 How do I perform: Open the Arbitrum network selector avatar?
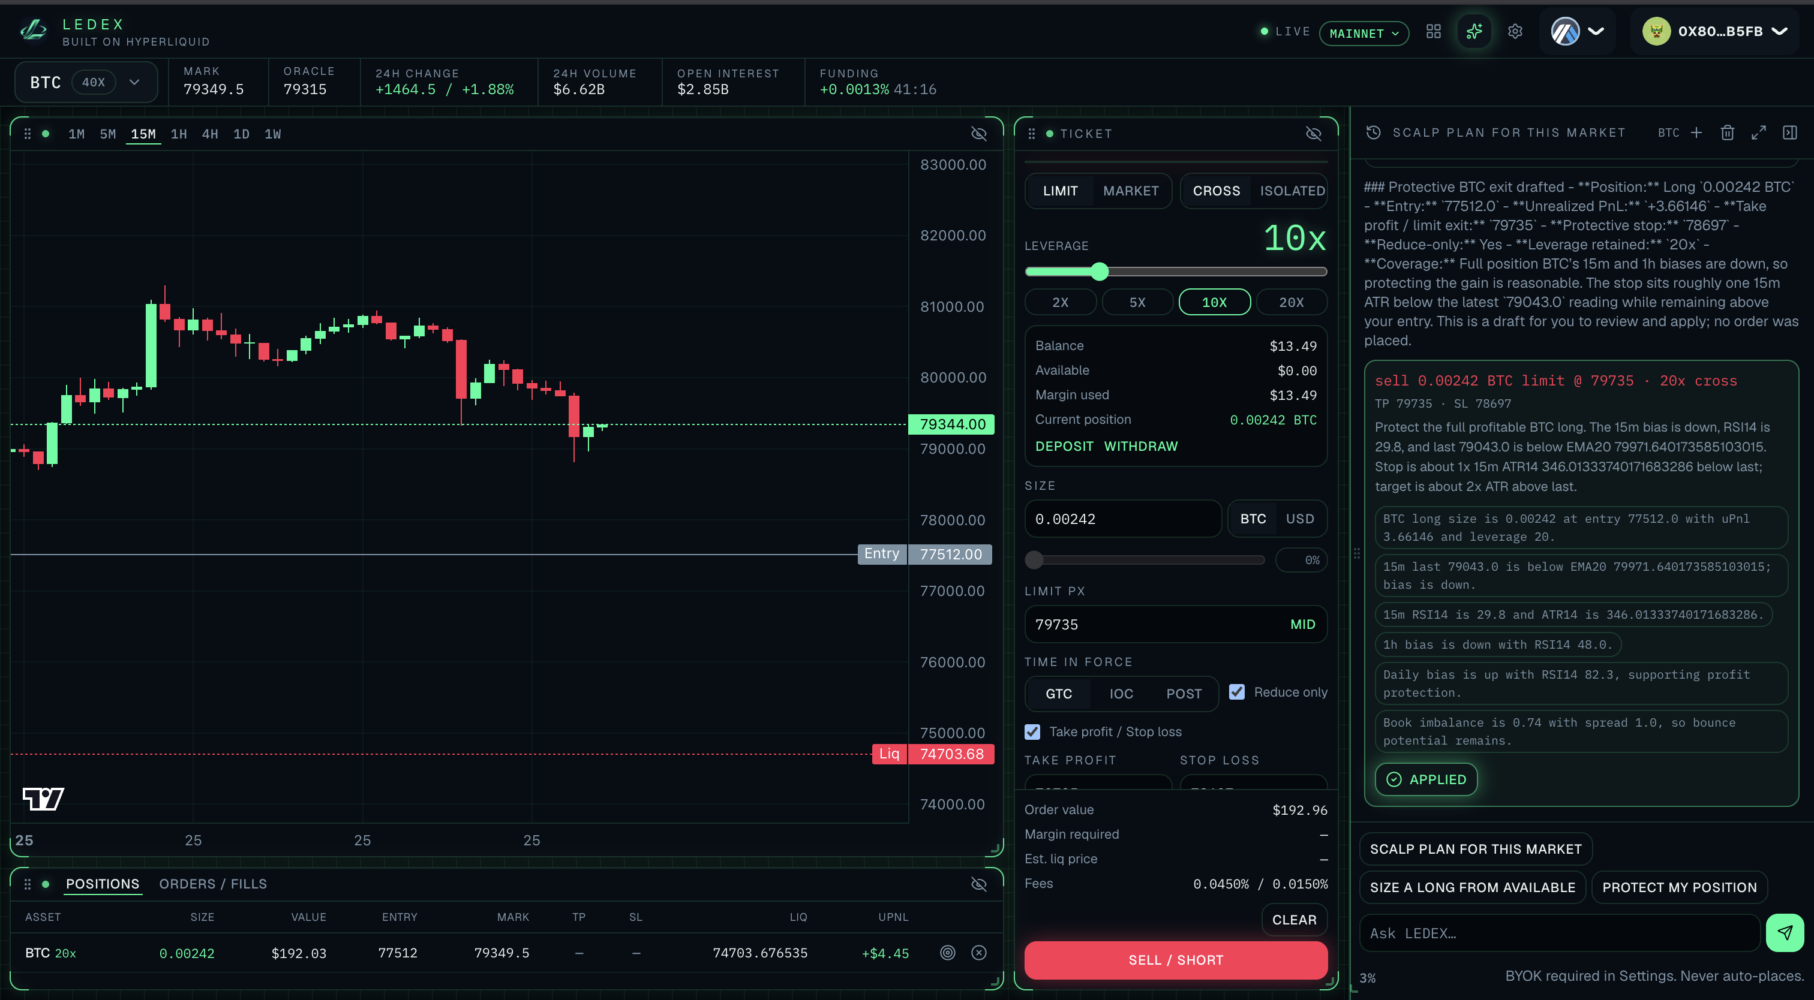(1564, 32)
